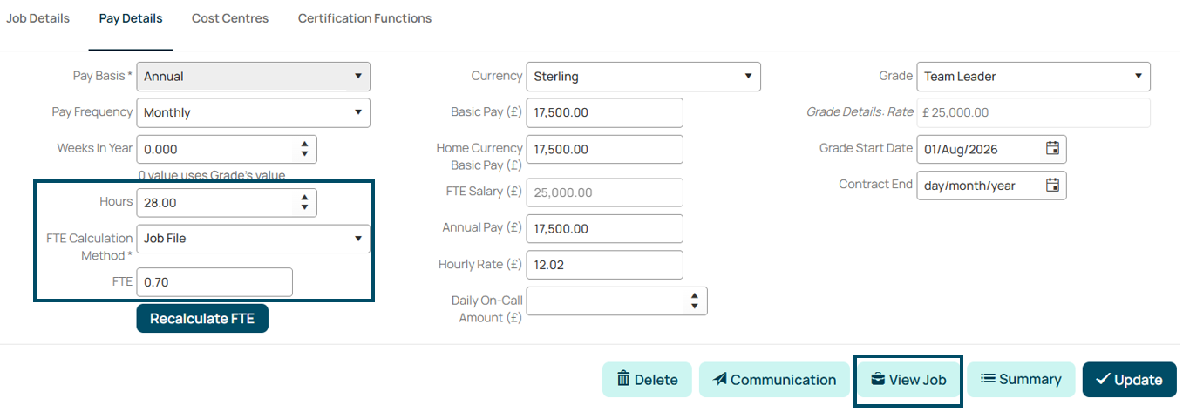Image resolution: width=1183 pixels, height=412 pixels.
Task: Open the Currency dropdown showing Sterling
Action: (644, 77)
